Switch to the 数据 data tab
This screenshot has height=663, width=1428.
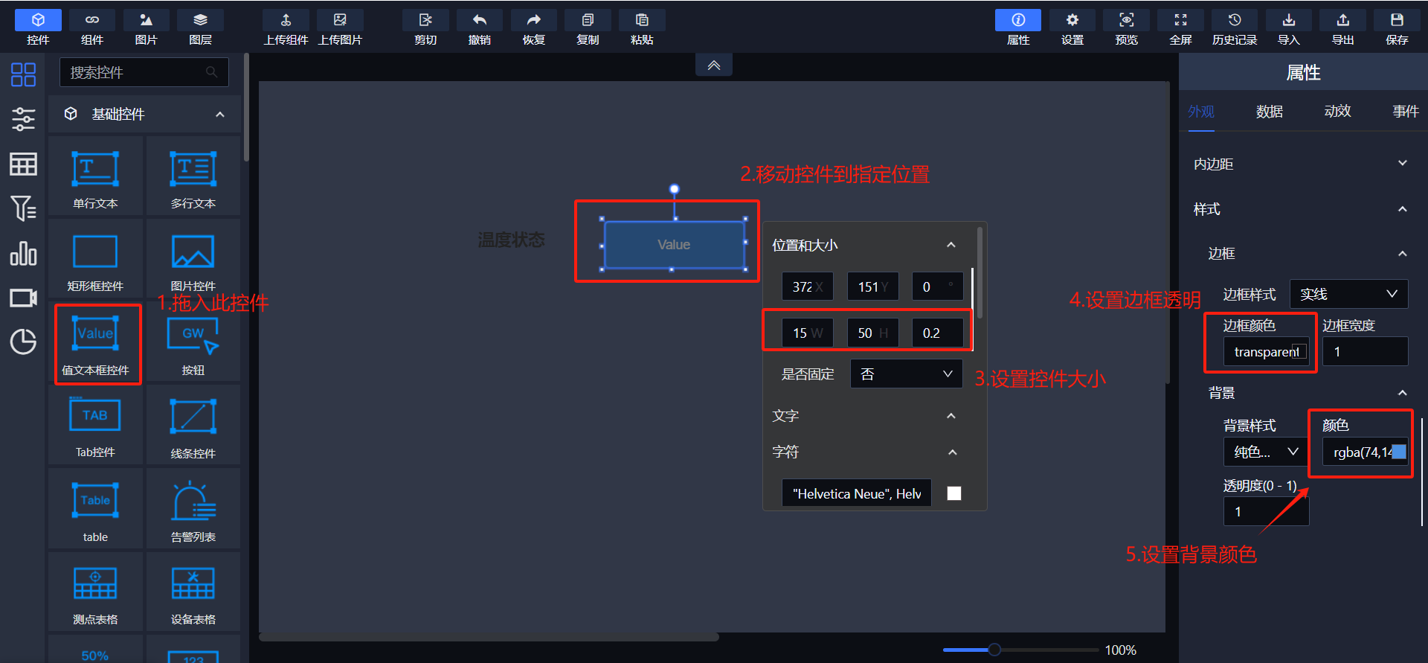pyautogui.click(x=1270, y=112)
